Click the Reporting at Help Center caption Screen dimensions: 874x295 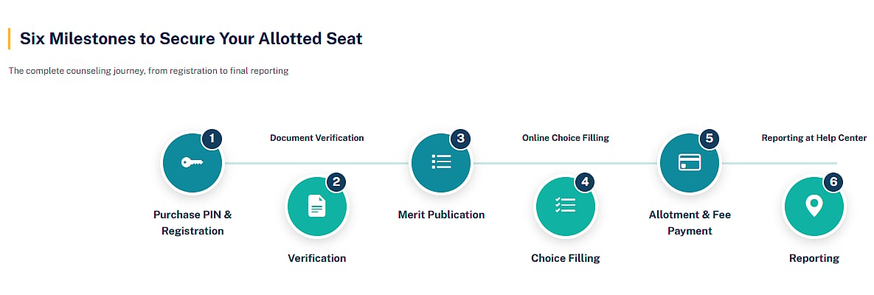point(814,138)
